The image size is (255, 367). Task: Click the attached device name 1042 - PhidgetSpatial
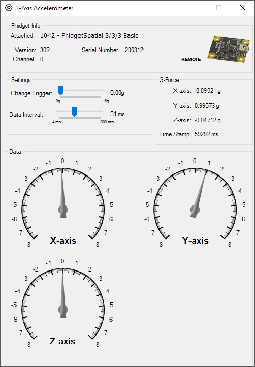(89, 36)
